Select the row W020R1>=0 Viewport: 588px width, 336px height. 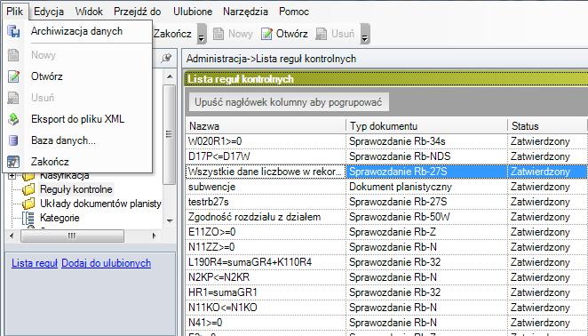[386, 141]
